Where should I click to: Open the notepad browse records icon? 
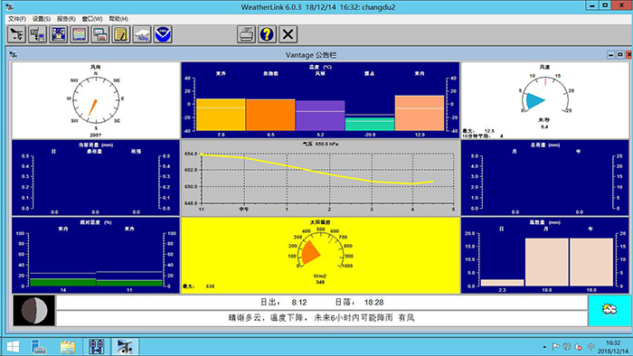coord(121,34)
